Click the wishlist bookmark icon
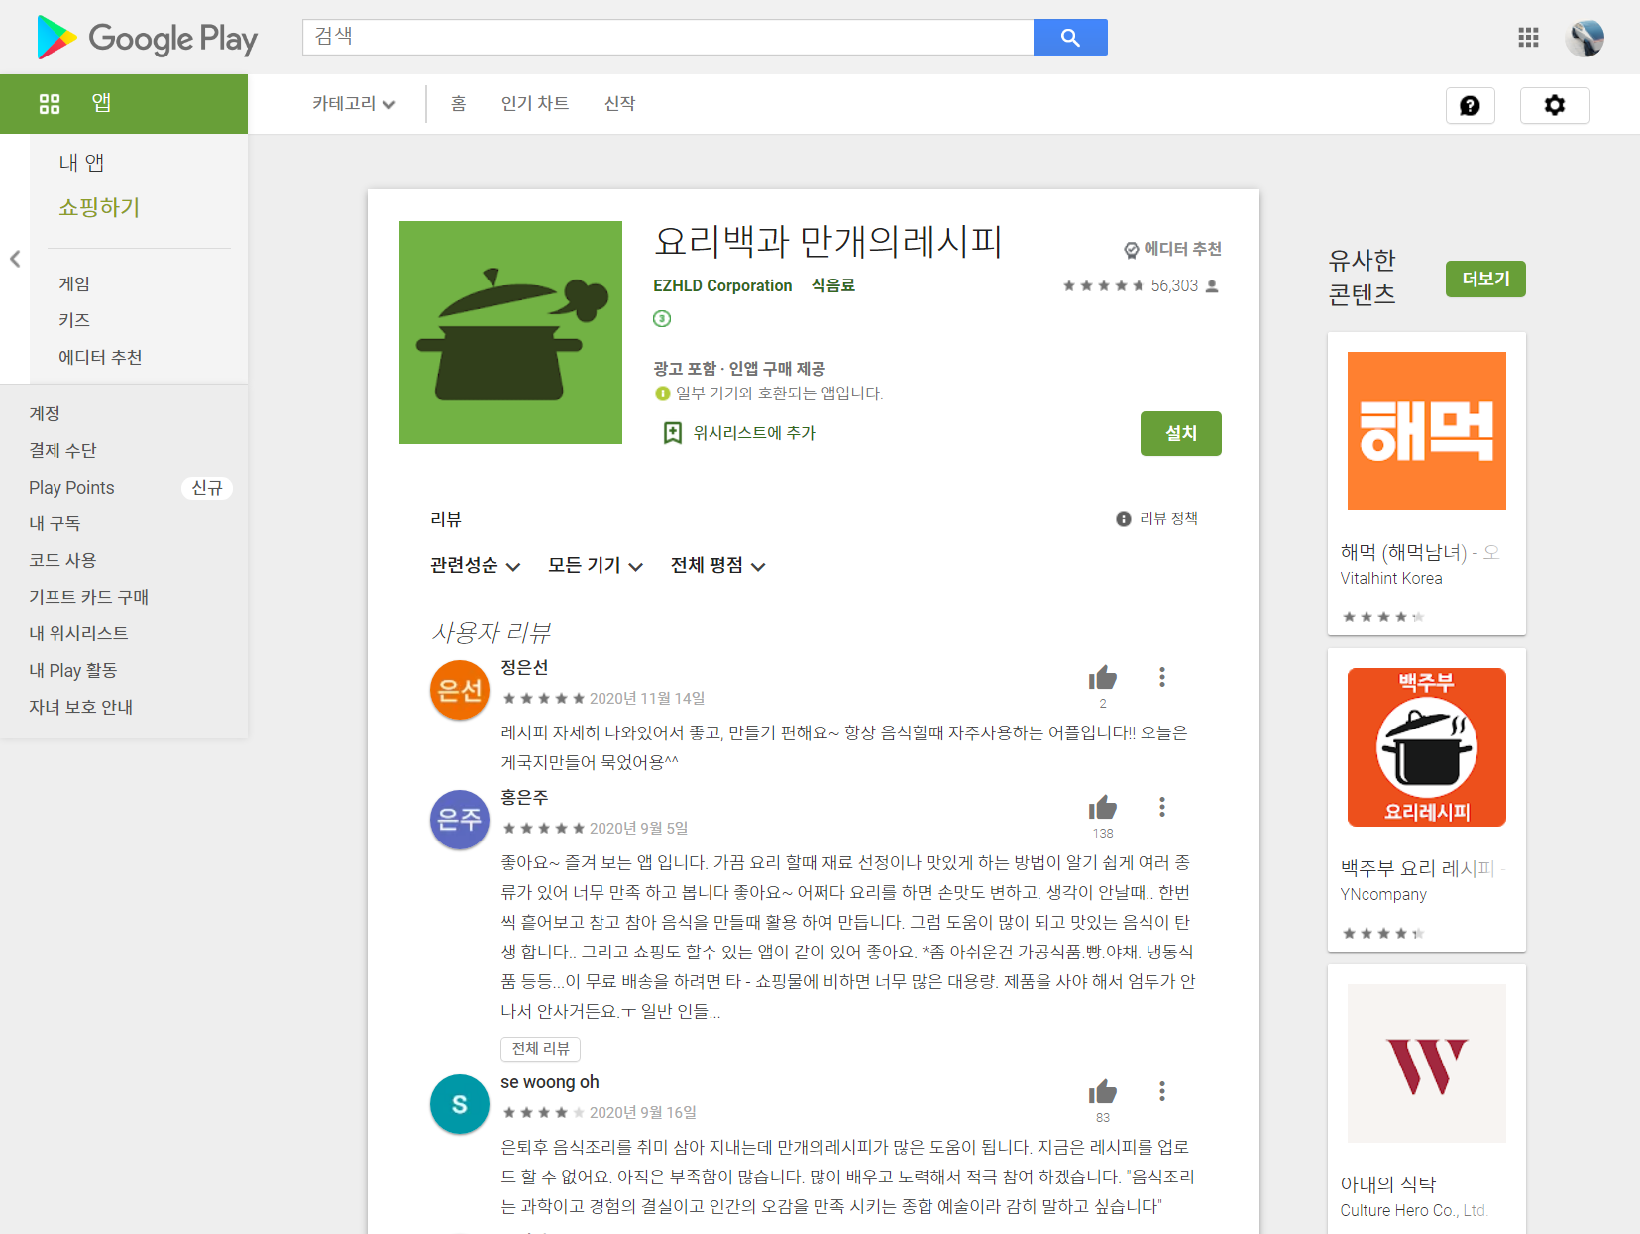Image resolution: width=1640 pixels, height=1234 pixels. point(673,433)
